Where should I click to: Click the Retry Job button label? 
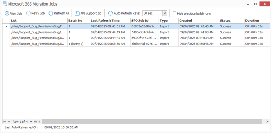coord(38,13)
